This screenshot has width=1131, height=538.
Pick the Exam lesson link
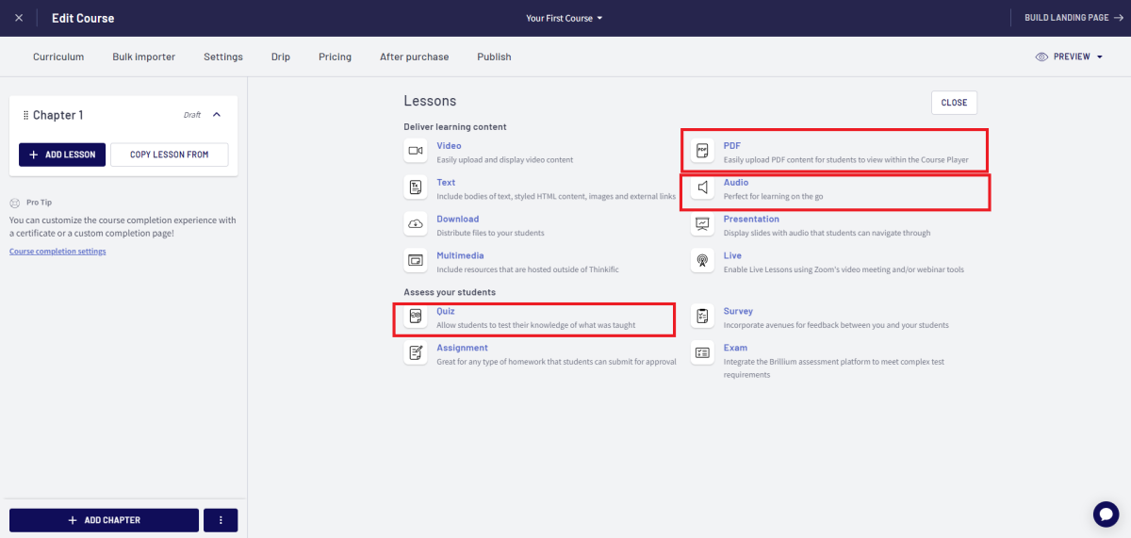tap(735, 348)
